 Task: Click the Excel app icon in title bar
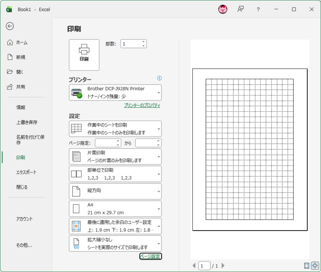tap(9, 9)
